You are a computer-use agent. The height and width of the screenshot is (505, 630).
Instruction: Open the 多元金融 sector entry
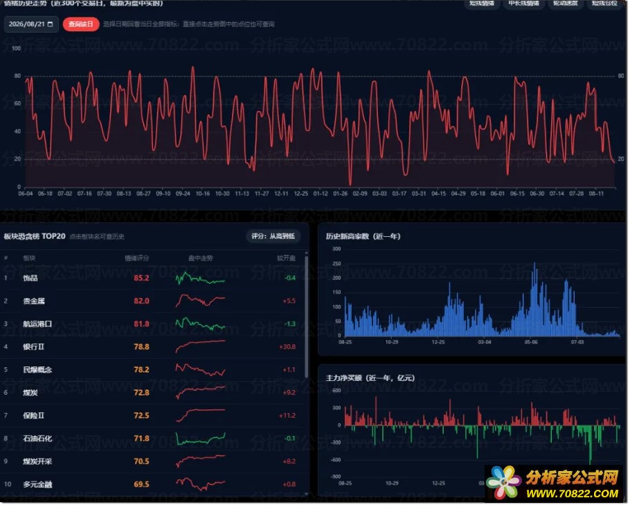(x=37, y=485)
